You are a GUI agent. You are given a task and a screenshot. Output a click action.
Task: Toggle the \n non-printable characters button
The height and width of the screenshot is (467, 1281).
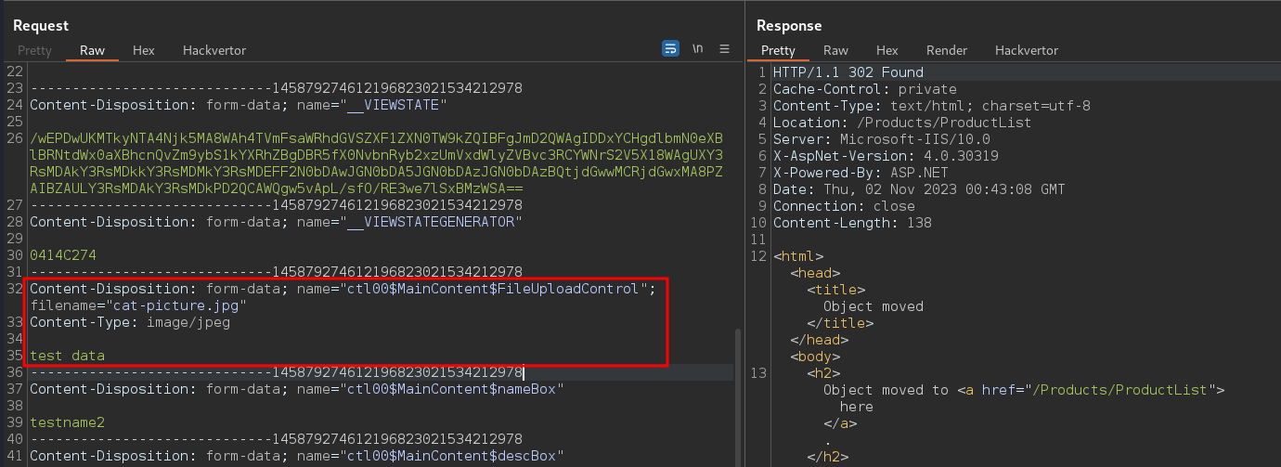(x=698, y=49)
